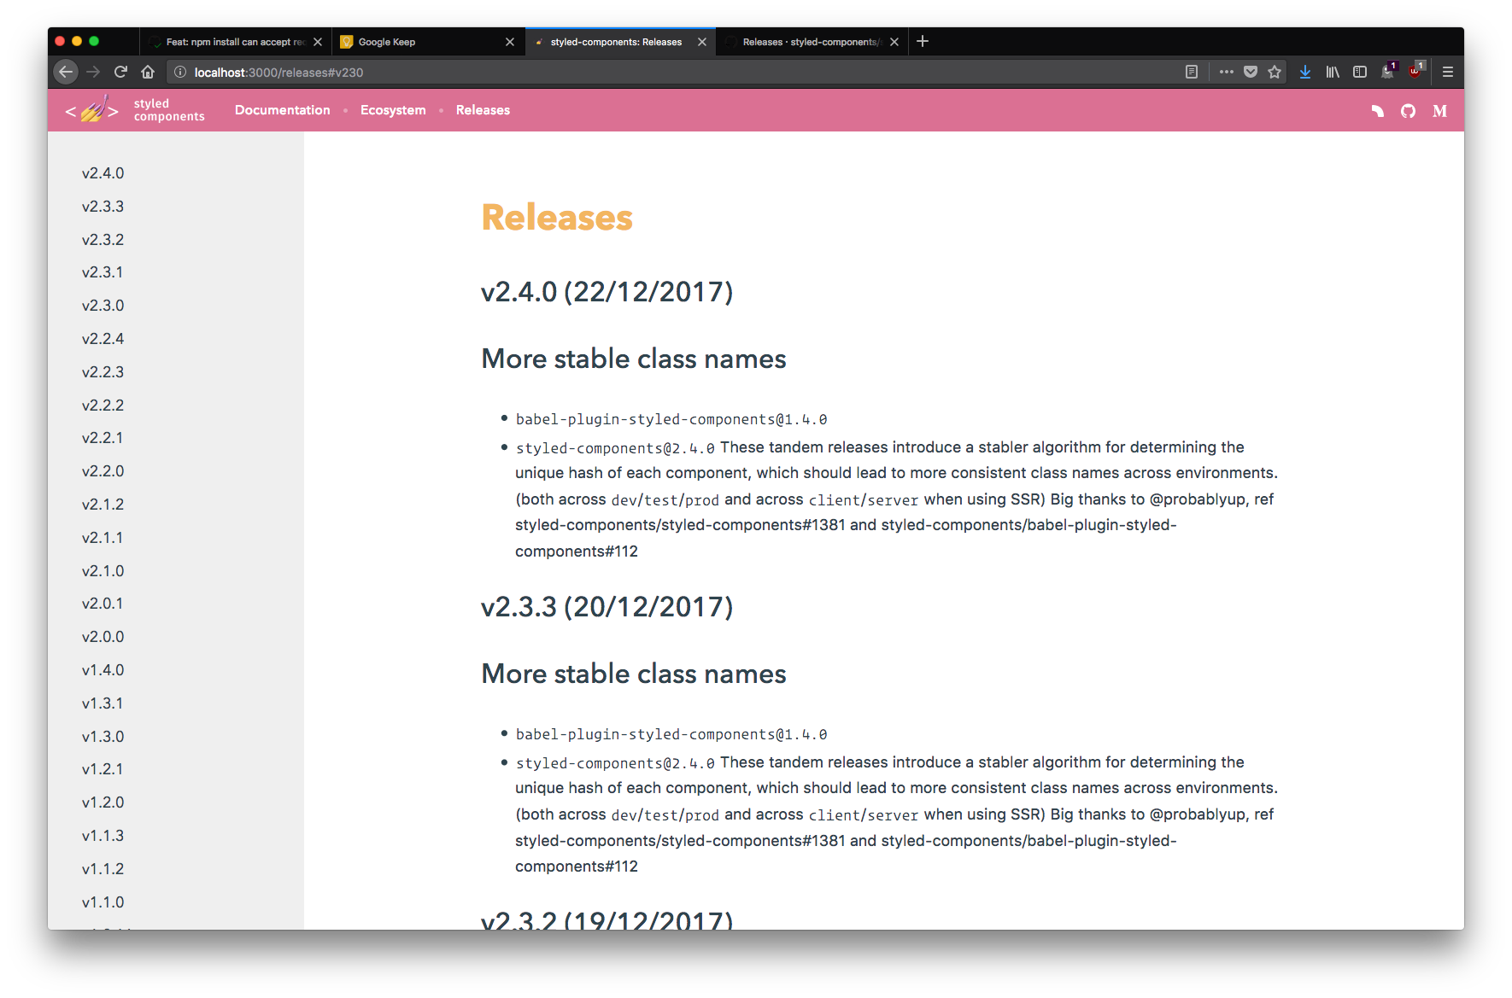The height and width of the screenshot is (998, 1512).
Task: Go to v2.1.0 sidebar entry
Action: (x=103, y=571)
